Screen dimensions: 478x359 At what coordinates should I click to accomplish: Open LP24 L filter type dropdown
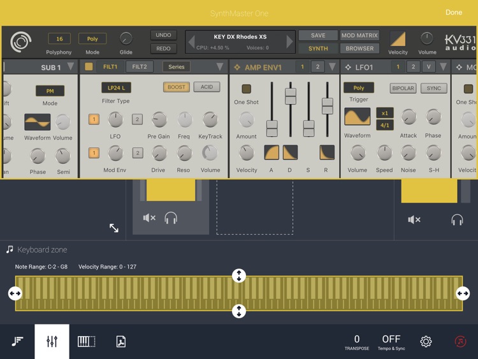[116, 88]
